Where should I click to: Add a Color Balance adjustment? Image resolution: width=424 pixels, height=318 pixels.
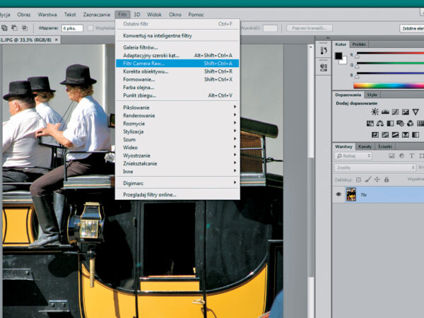tap(381, 124)
